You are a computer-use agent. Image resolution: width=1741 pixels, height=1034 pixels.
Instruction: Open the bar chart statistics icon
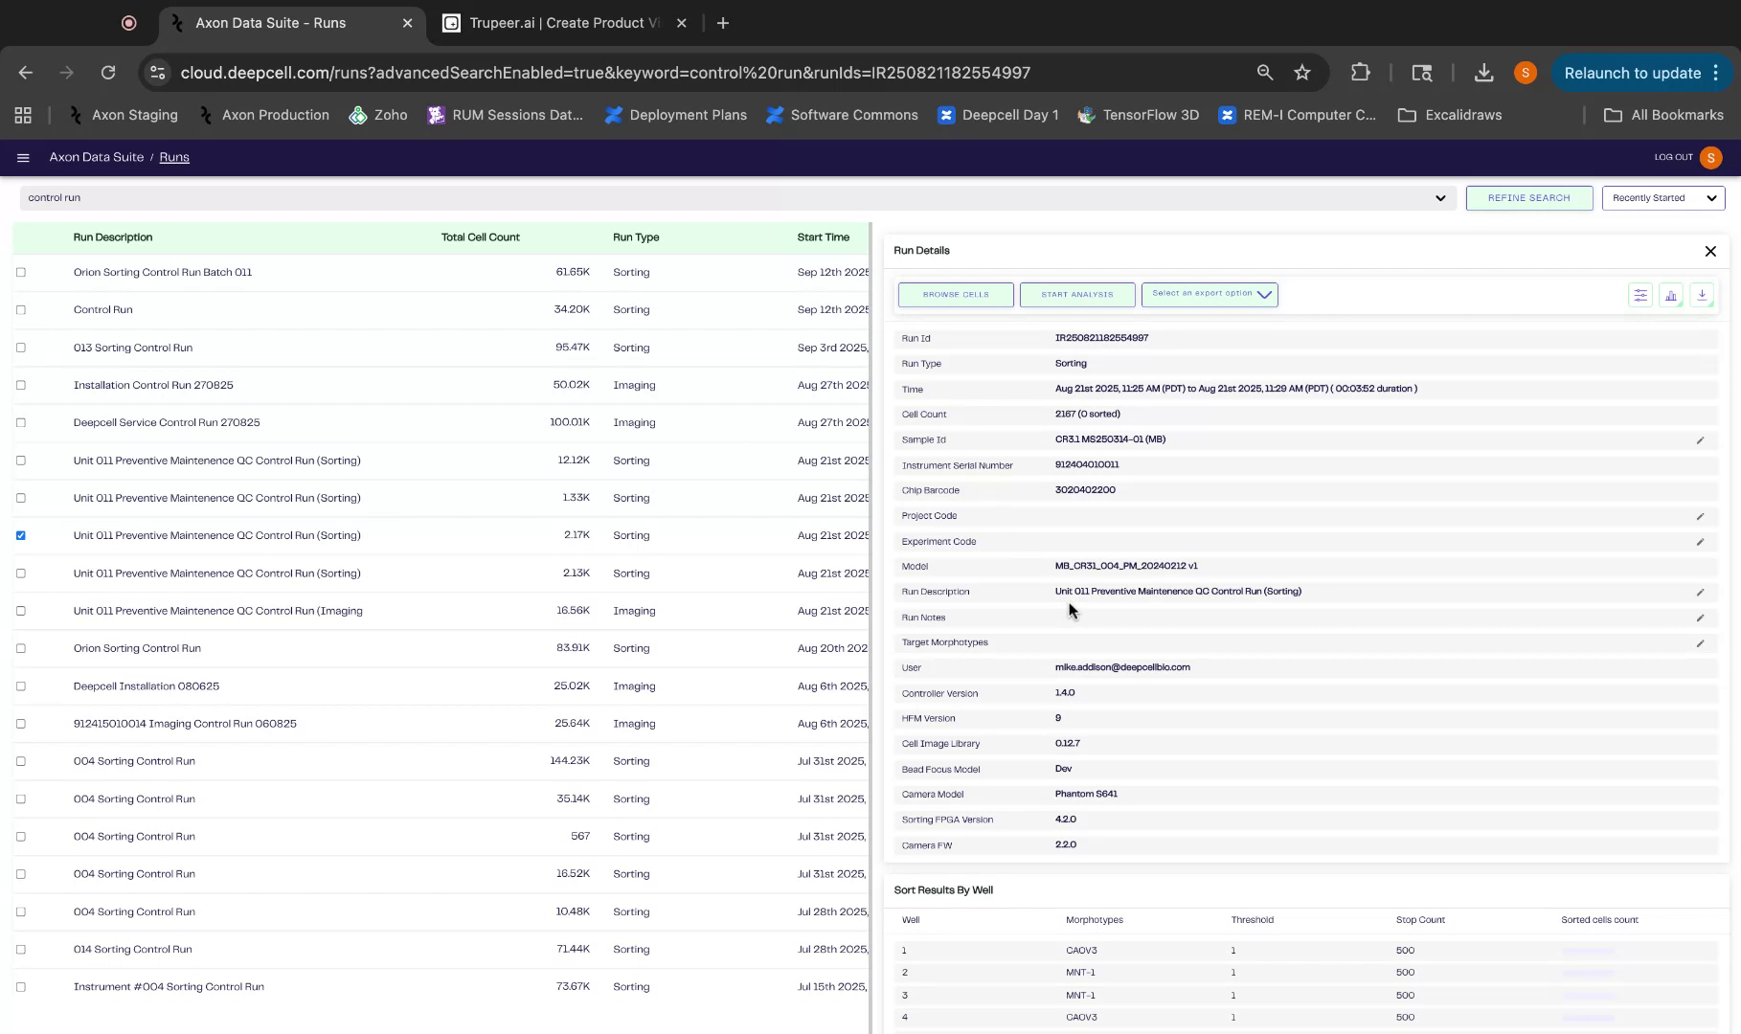pos(1670,295)
